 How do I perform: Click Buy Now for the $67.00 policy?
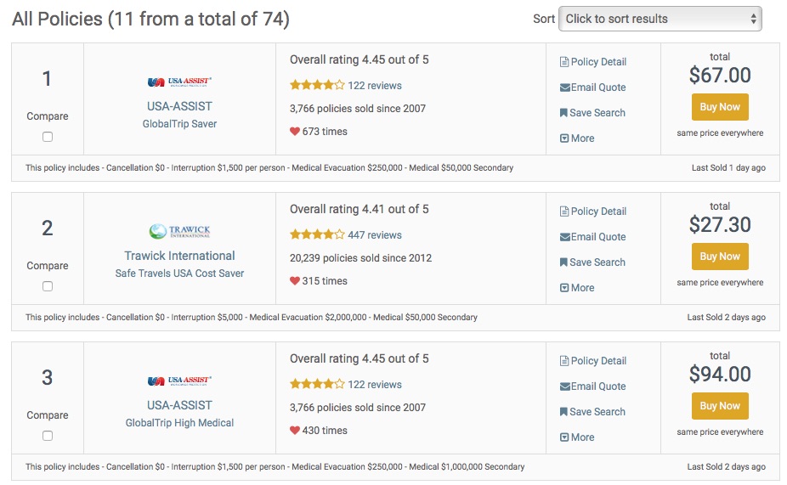point(720,107)
